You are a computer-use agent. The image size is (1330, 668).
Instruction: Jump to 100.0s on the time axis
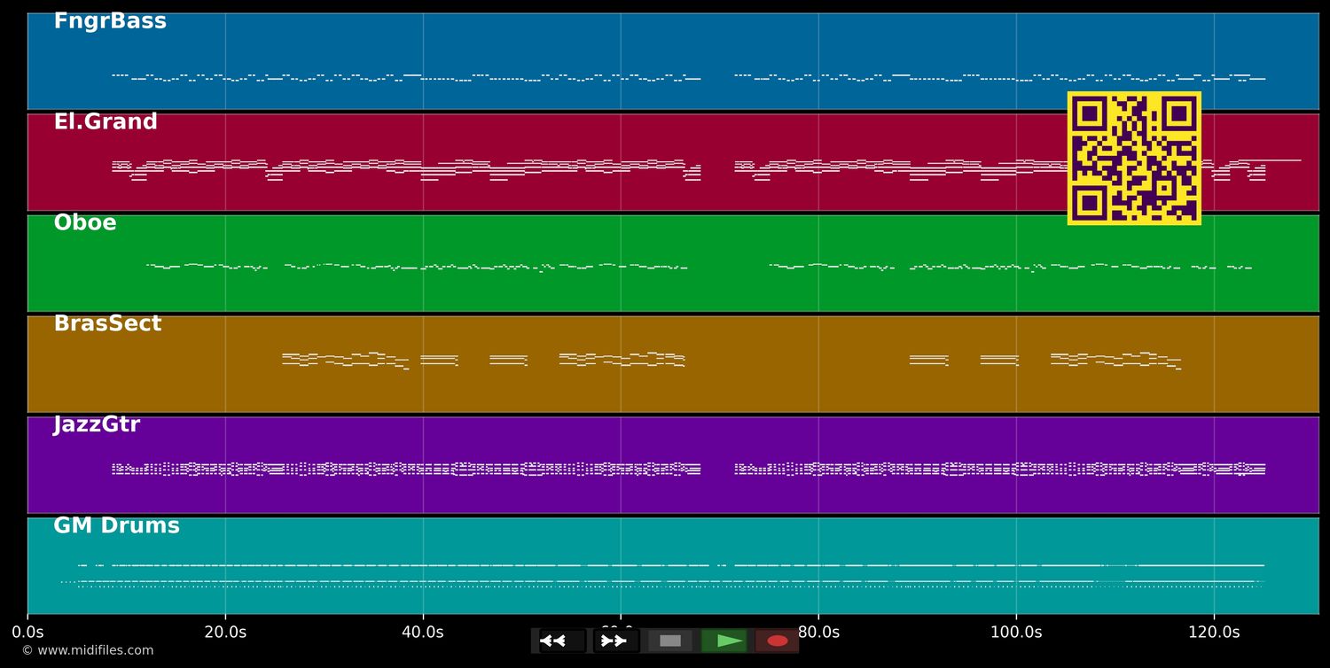1016,633
